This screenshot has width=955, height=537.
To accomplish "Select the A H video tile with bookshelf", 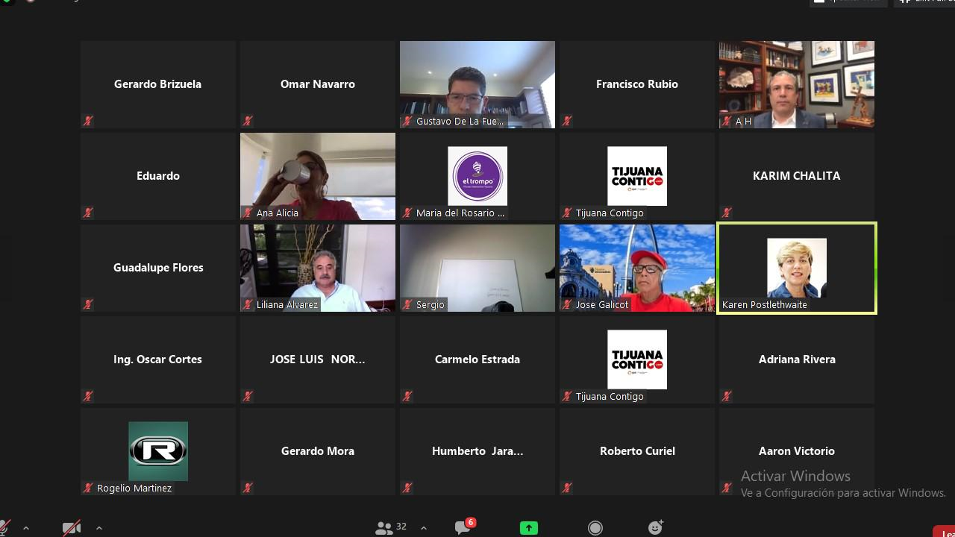I will point(797,84).
